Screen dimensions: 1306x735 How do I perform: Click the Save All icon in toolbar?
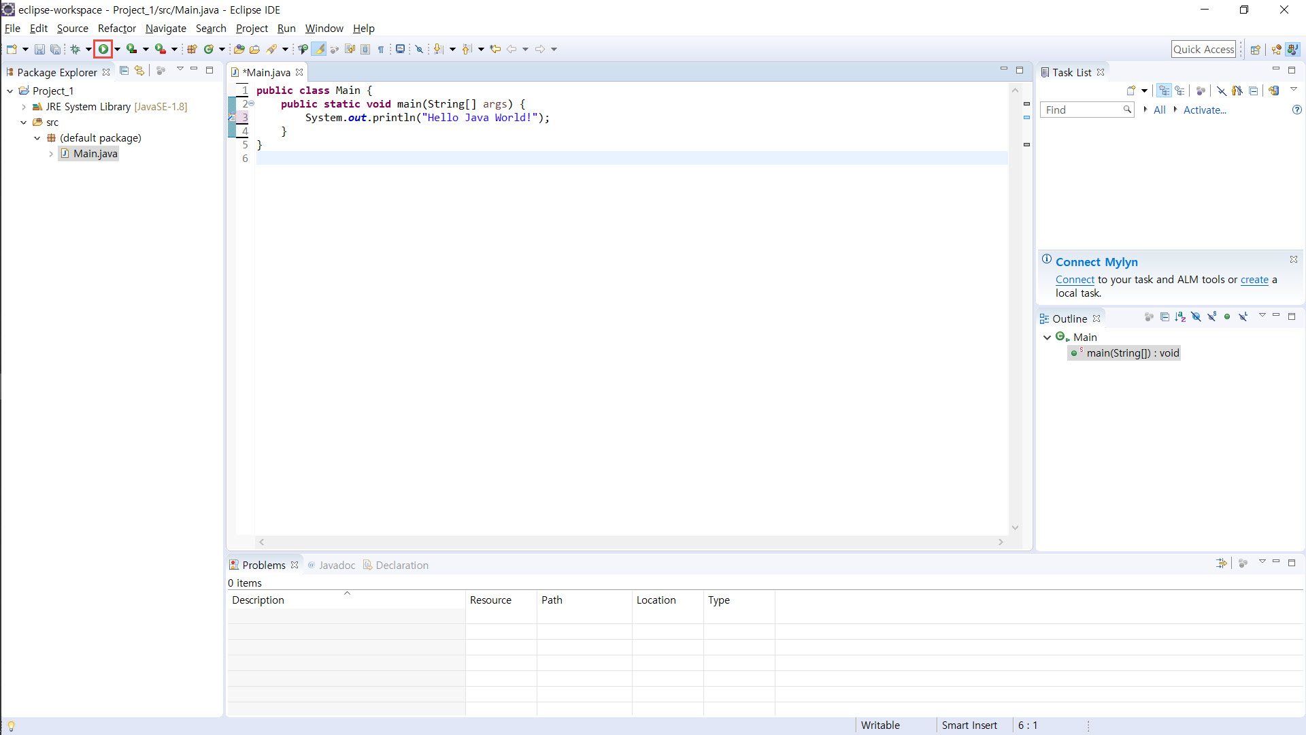point(56,49)
